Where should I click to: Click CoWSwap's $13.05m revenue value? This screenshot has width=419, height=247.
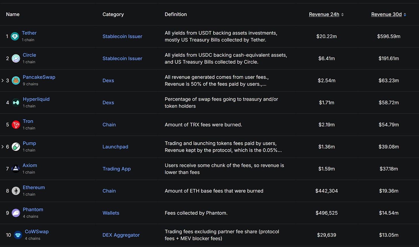click(388, 235)
